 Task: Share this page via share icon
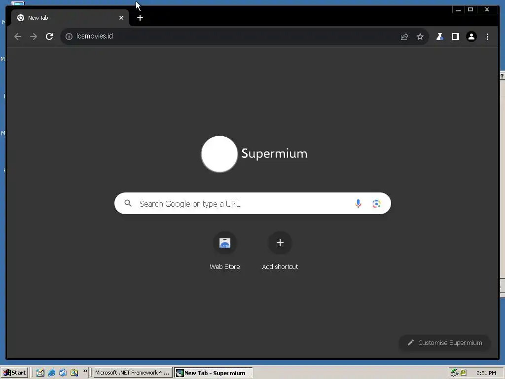(404, 37)
